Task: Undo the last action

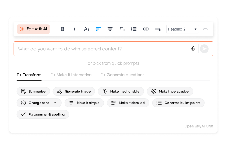Action: point(205,29)
